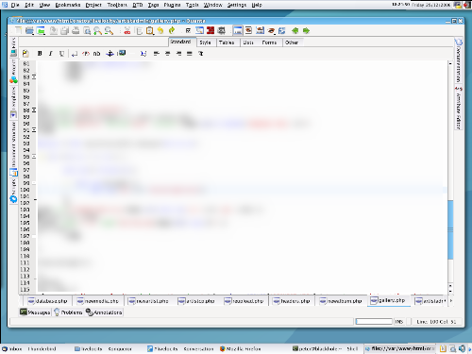Click the print icon in main toolbar
Viewport: 472px width, 354px height.
click(76, 30)
